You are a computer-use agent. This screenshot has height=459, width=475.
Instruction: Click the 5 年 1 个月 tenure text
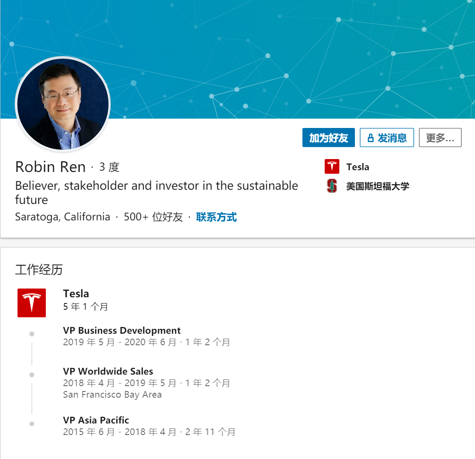coord(85,307)
